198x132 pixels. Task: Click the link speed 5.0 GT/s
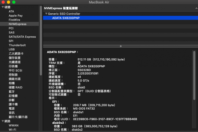click(x=83, y=81)
